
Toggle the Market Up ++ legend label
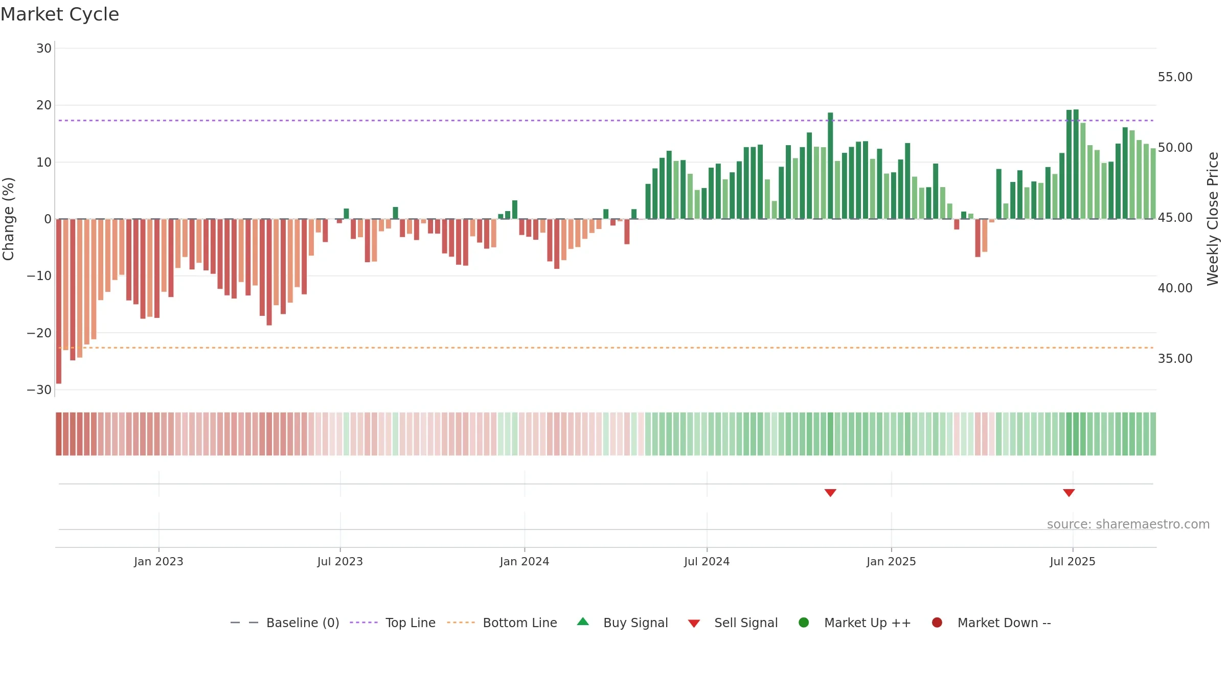point(868,623)
